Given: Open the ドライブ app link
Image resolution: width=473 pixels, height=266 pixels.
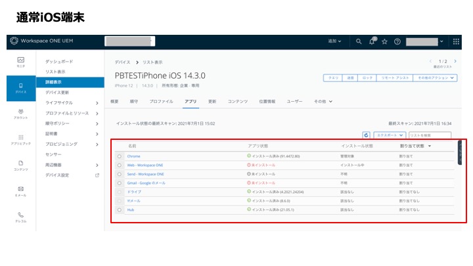Looking at the screenshot, I should click(x=134, y=192).
